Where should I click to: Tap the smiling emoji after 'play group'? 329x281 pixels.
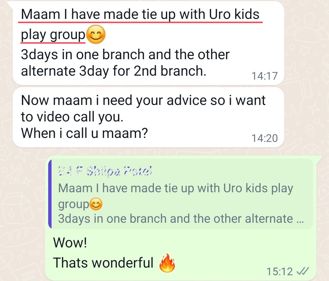tap(96, 34)
